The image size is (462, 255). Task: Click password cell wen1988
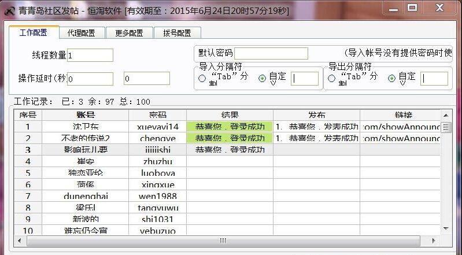click(158, 196)
